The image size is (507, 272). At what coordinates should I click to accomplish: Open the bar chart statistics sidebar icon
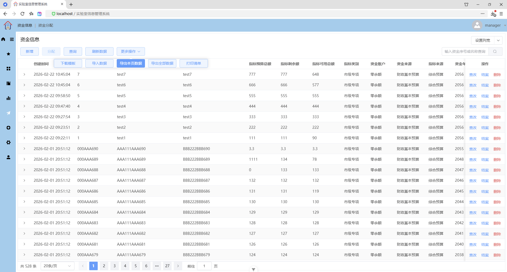[x=8, y=98]
